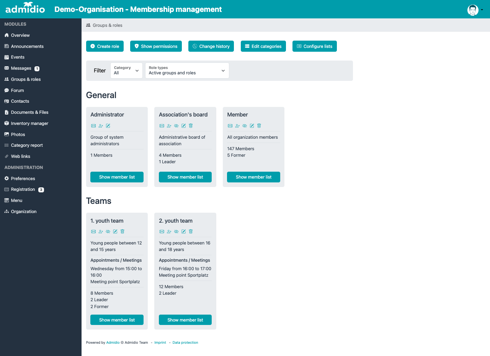
Task: Delete the 2. youth team role
Action: point(191,231)
